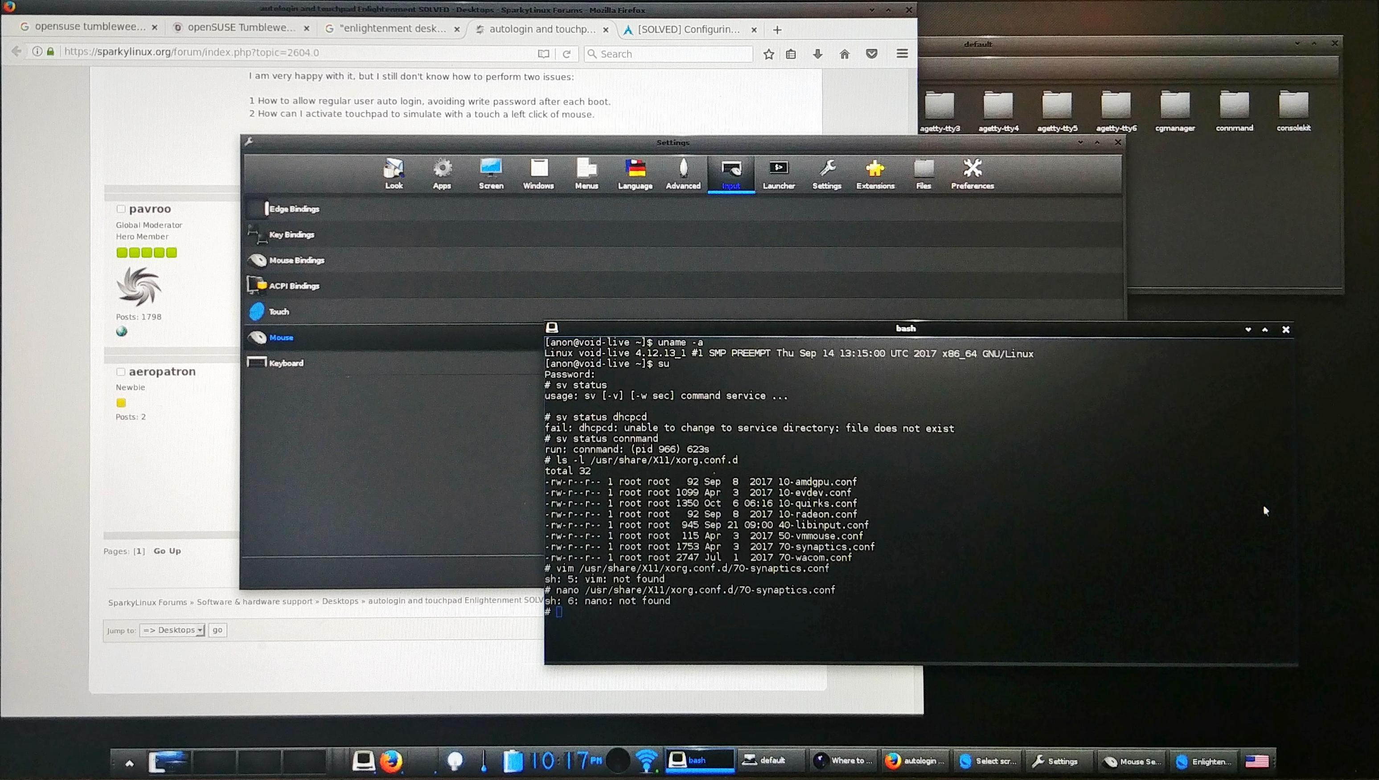
Task: Select Mouse Bindings in Input list
Action: click(684, 260)
